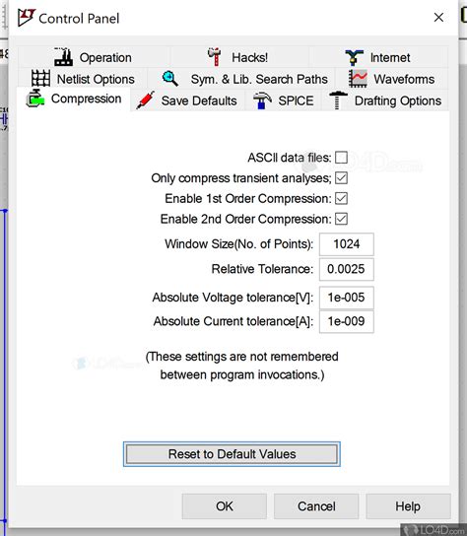Screen dimensions: 467x536
Task: Click the green Compression clamp icon
Action: [35, 99]
